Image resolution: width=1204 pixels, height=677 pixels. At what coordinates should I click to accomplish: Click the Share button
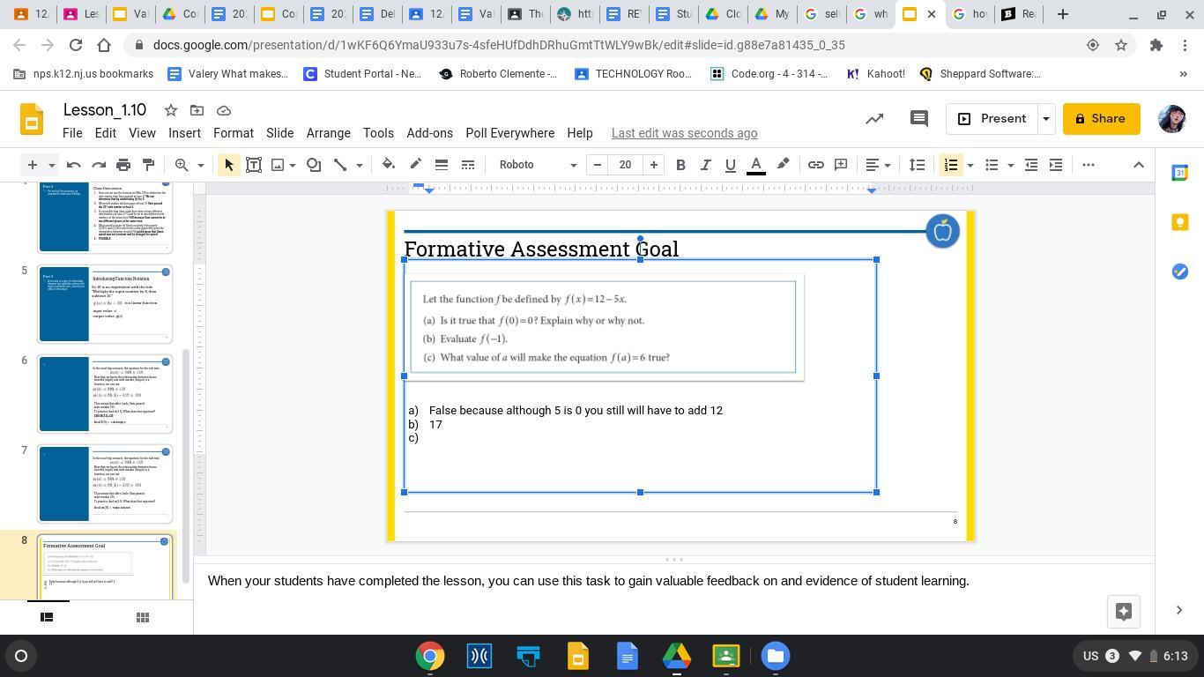1101,119
